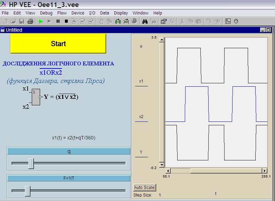This screenshot has width=275, height=201.
Task: Click the -0.2 lower axis value
Action: 153,168
